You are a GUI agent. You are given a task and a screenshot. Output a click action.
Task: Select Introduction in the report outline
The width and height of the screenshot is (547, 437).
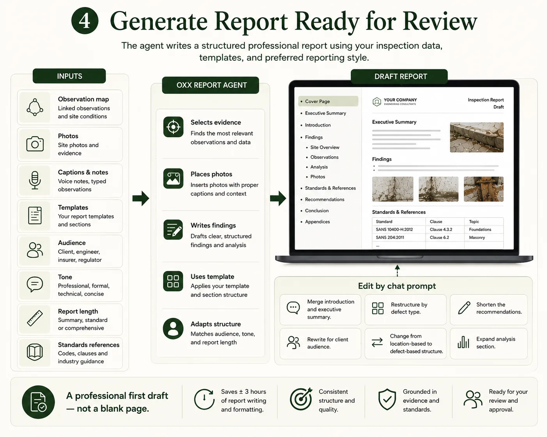tap(318, 125)
